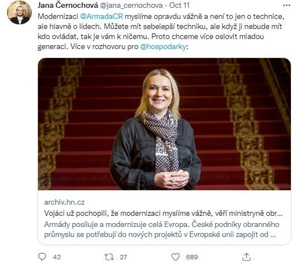
Task: Click the reply count 43
Action: [56, 257]
